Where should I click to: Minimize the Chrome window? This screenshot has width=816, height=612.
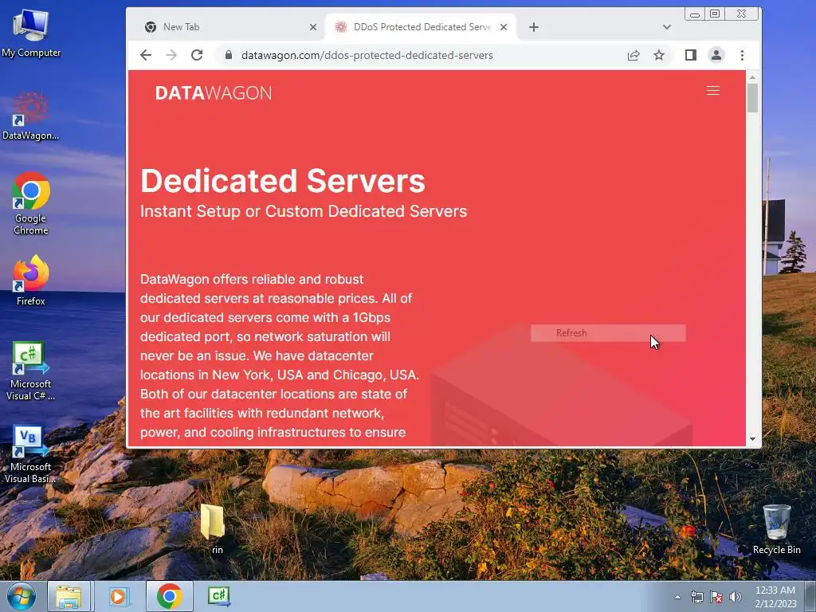(694, 14)
